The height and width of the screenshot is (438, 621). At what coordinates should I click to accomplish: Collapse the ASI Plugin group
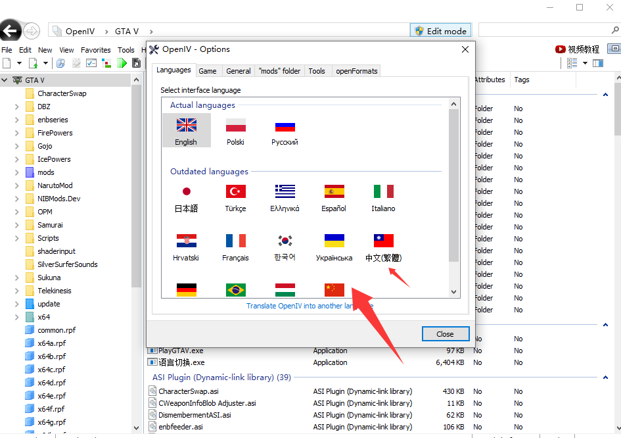pos(605,377)
